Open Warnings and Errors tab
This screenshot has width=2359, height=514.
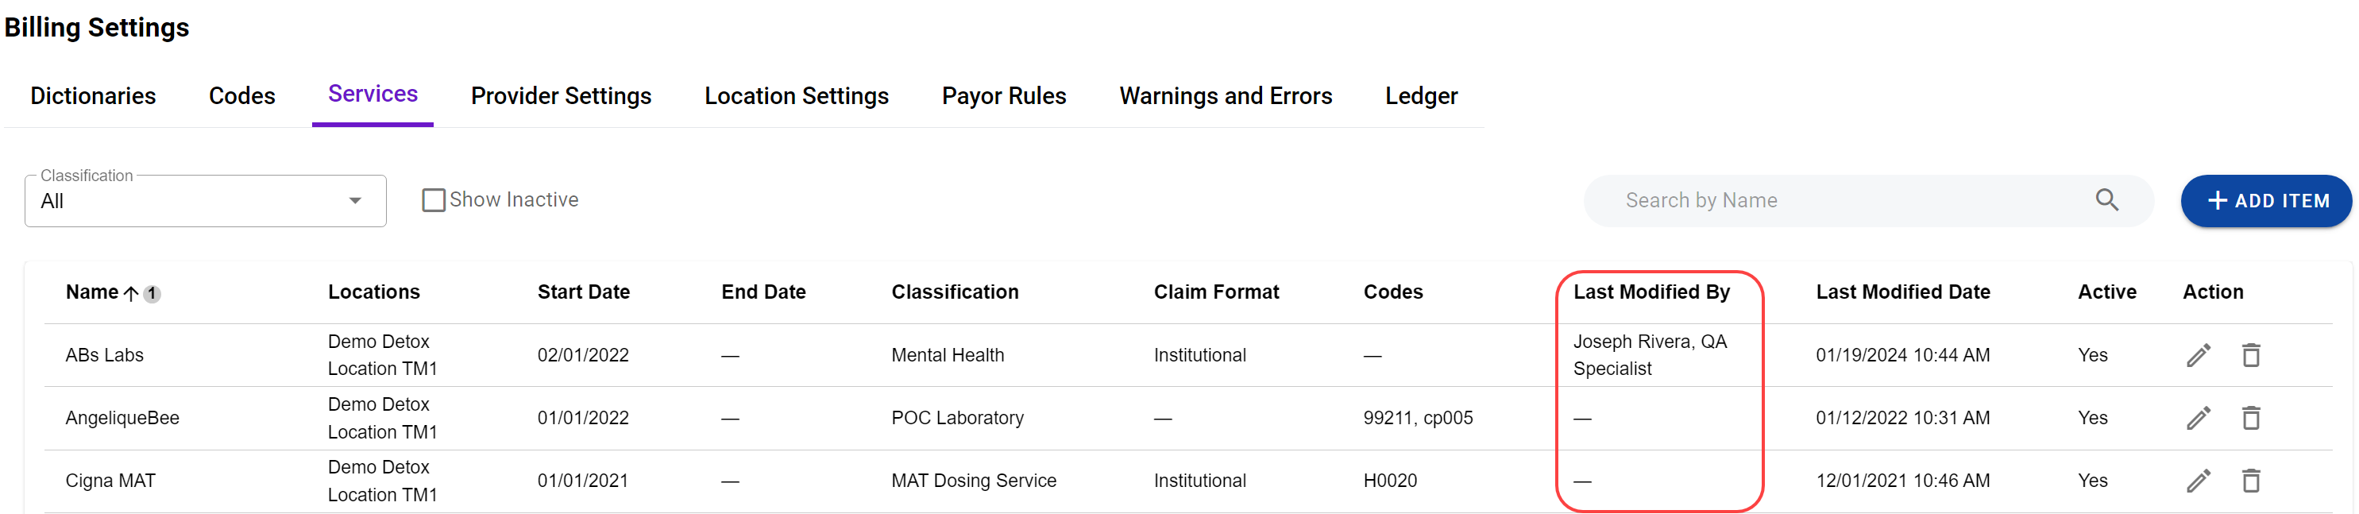[1226, 96]
